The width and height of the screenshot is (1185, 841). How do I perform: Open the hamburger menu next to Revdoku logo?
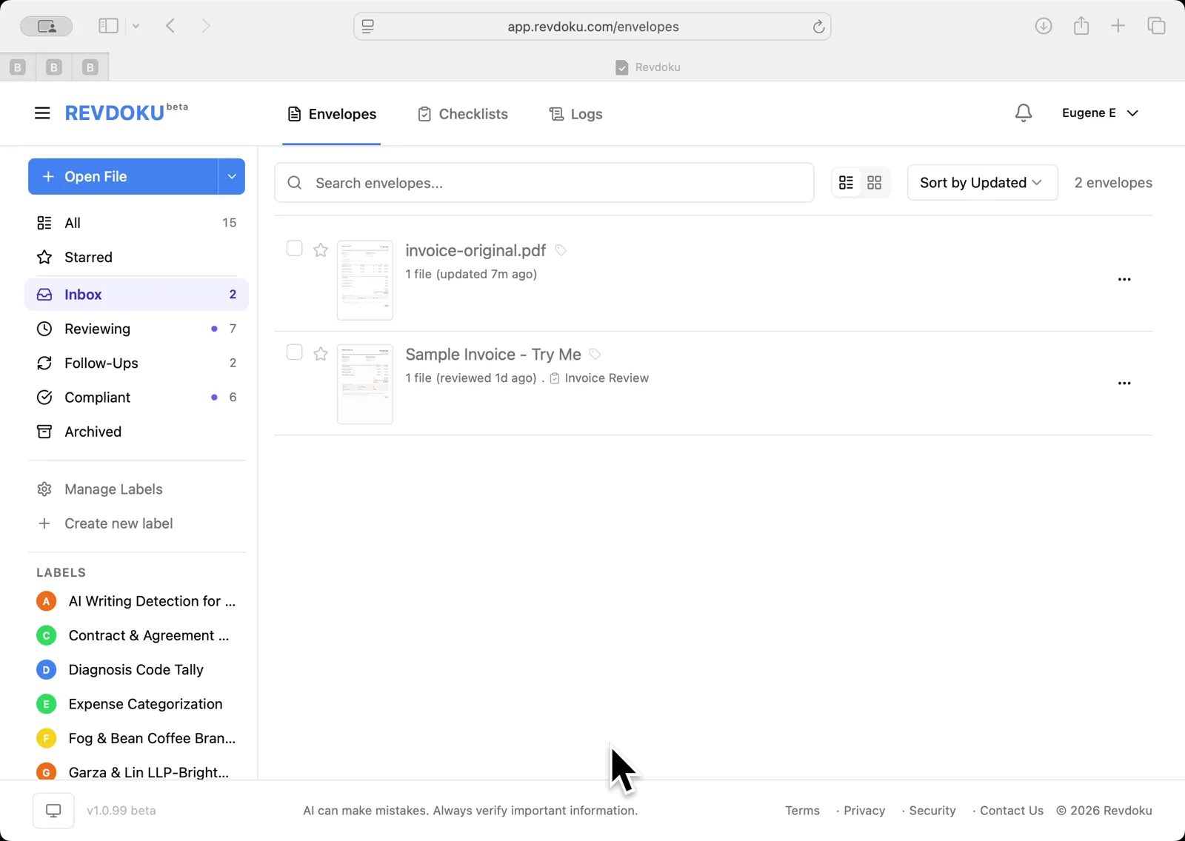click(x=42, y=113)
